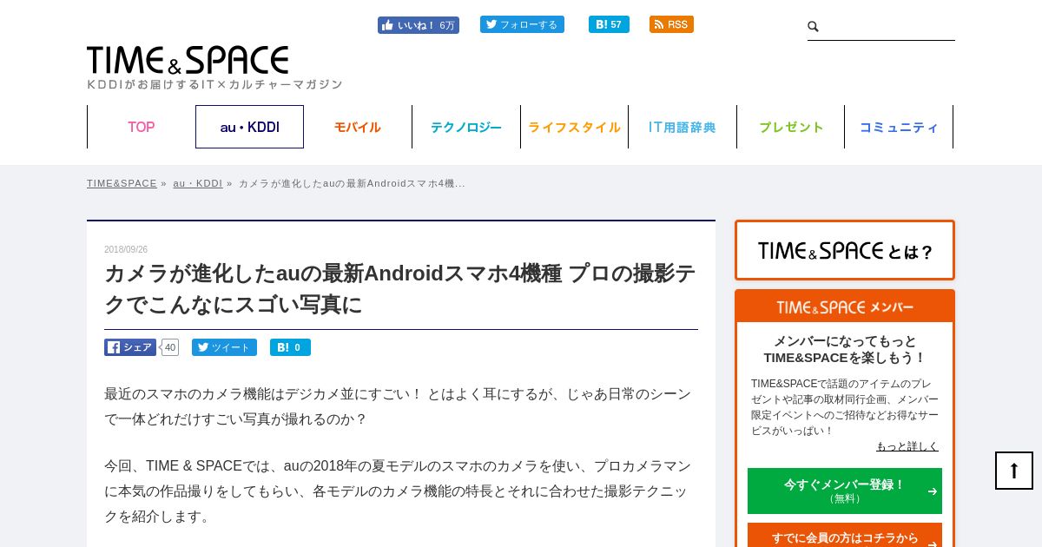The height and width of the screenshot is (547, 1042).
Task: Click the ツイート button under title
Action: click(224, 347)
